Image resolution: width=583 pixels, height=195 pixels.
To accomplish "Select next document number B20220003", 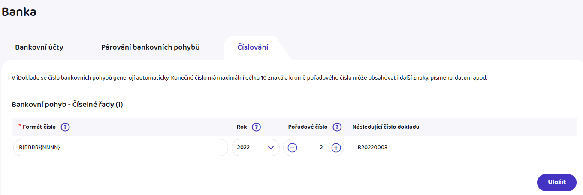I will [373, 148].
